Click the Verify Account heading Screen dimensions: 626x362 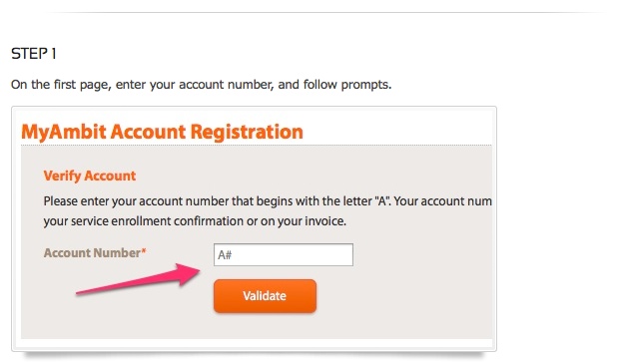pyautogui.click(x=90, y=176)
